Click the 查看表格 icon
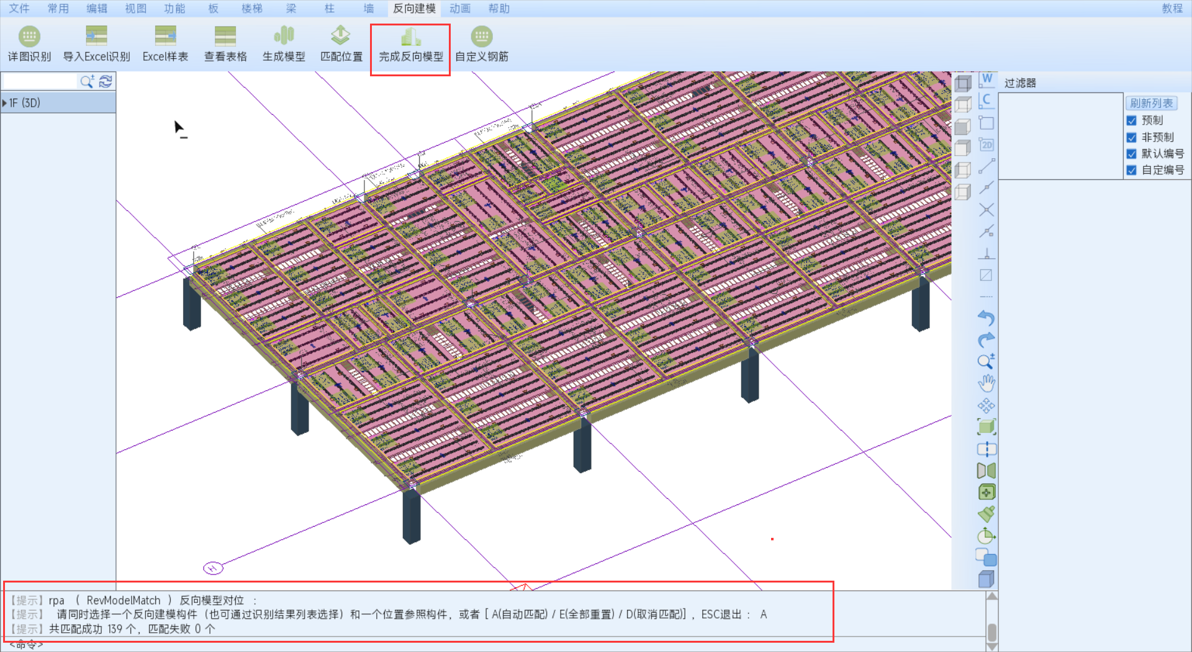Image resolution: width=1192 pixels, height=652 pixels. coord(225,37)
